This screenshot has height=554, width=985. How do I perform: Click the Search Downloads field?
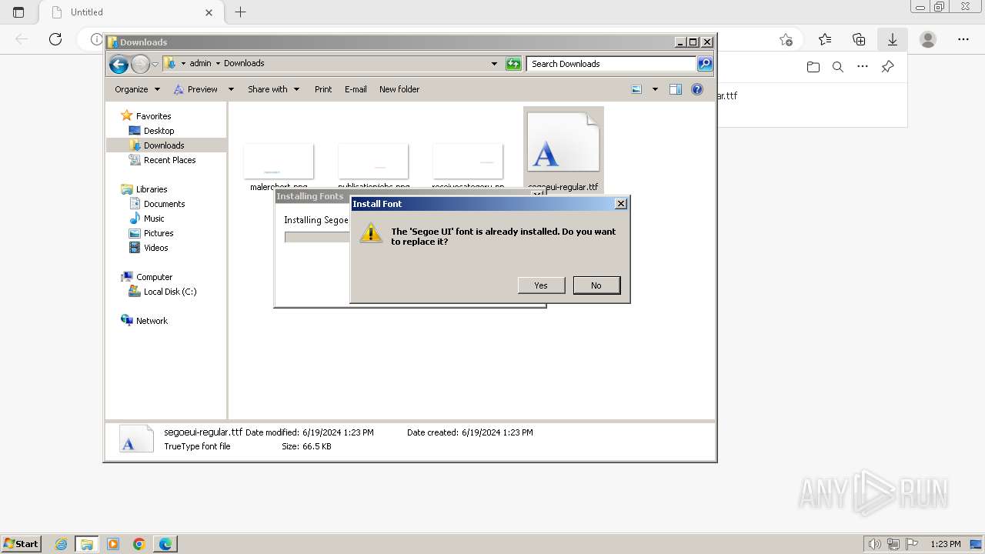pyautogui.click(x=612, y=64)
